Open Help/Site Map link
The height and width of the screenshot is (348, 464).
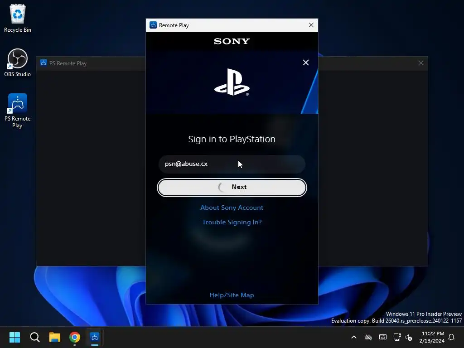click(232, 295)
